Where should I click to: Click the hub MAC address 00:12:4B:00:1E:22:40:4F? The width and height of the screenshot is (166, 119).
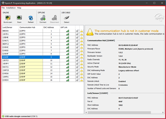128,45
